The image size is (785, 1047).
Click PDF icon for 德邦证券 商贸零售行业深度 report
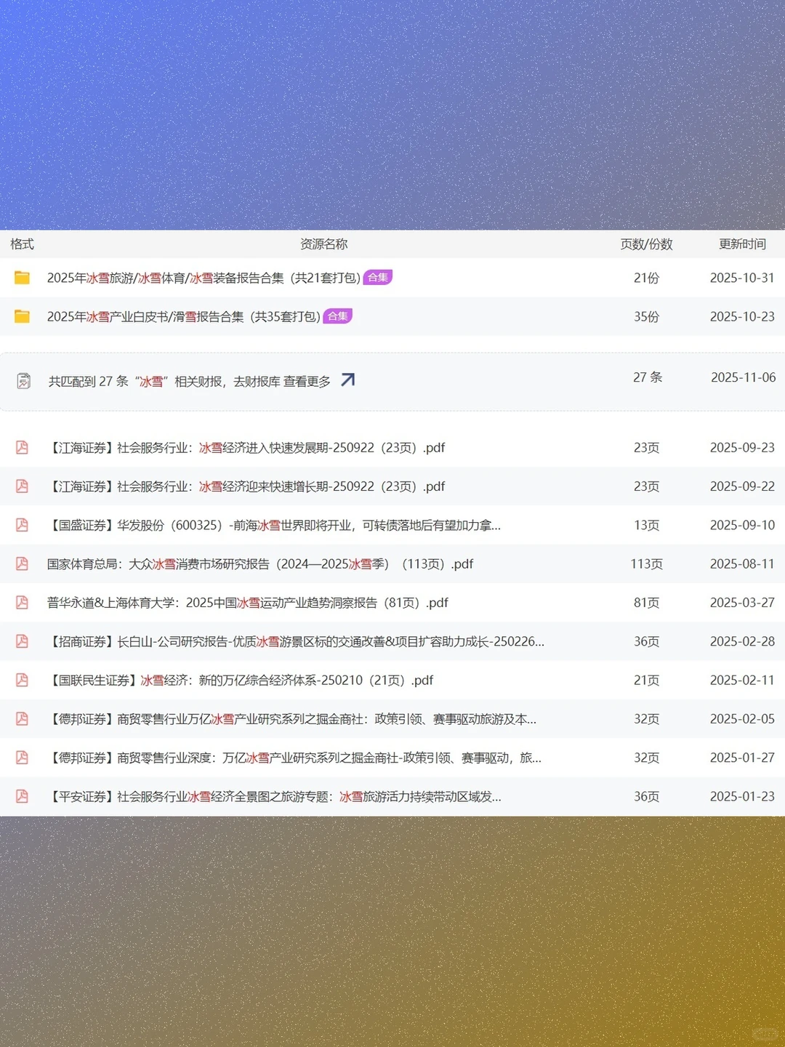(23, 758)
